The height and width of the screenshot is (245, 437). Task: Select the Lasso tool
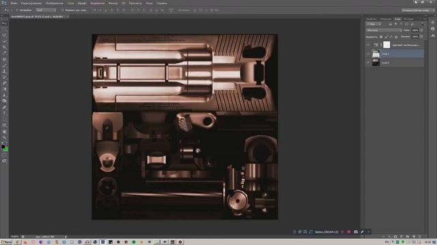[x=4, y=35]
